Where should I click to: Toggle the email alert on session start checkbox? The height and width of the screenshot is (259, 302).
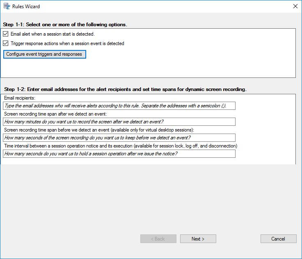[x=6, y=34]
